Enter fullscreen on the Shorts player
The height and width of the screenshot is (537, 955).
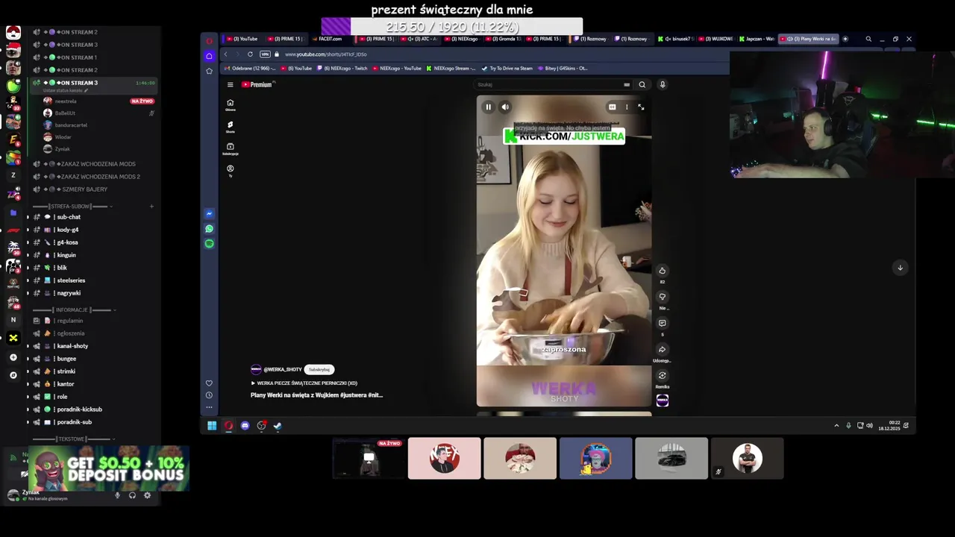coord(641,107)
